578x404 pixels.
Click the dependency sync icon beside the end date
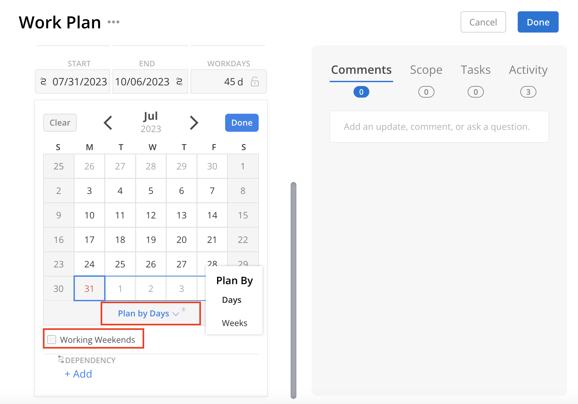[179, 82]
